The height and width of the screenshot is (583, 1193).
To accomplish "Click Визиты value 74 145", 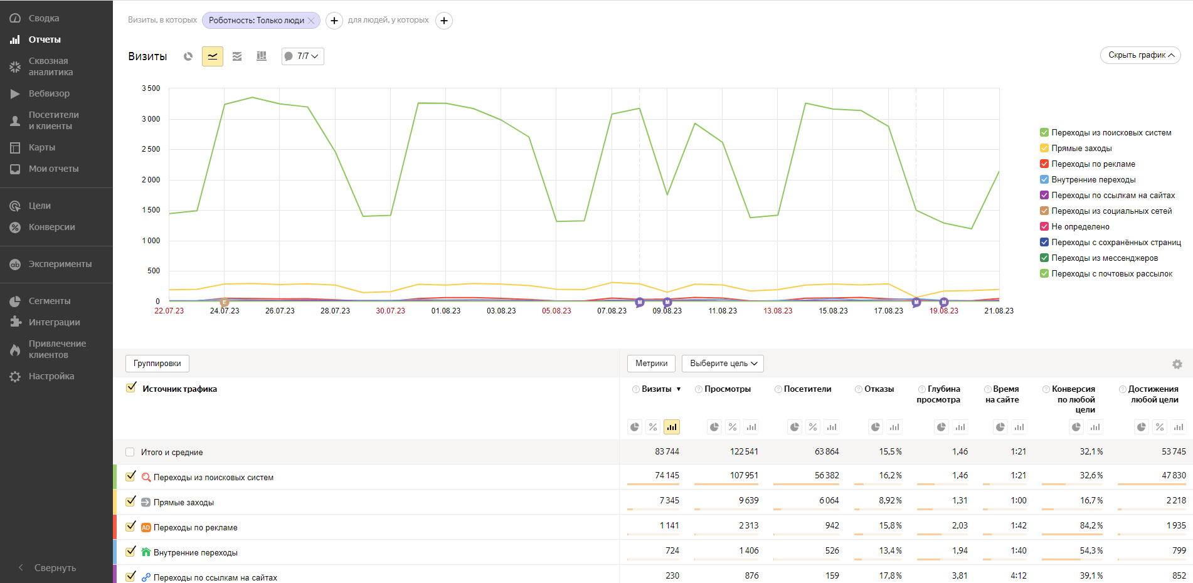I will coord(667,476).
